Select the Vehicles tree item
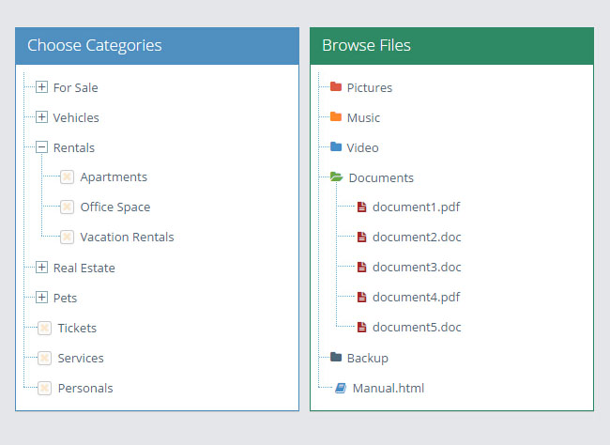This screenshot has height=445, width=610. 76,117
